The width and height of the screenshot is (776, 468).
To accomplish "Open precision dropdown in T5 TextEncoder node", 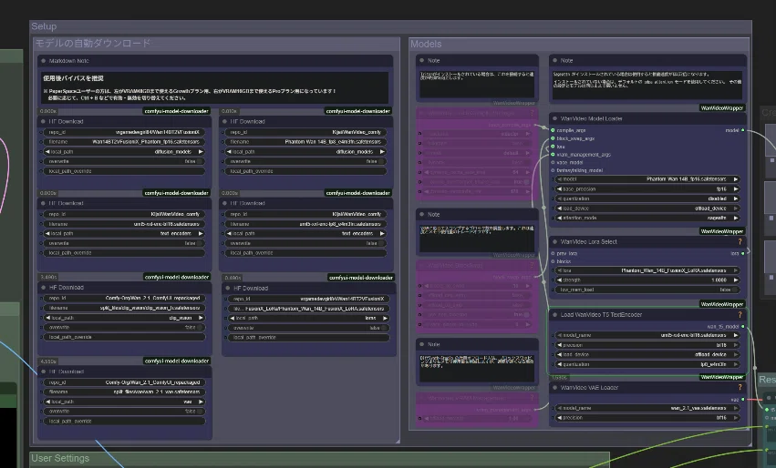I will click(x=647, y=345).
